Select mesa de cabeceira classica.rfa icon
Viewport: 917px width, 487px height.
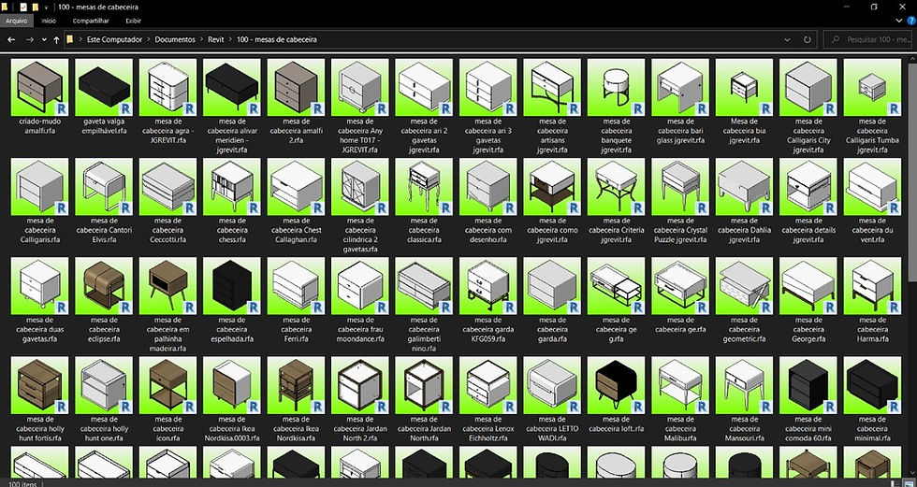point(424,186)
